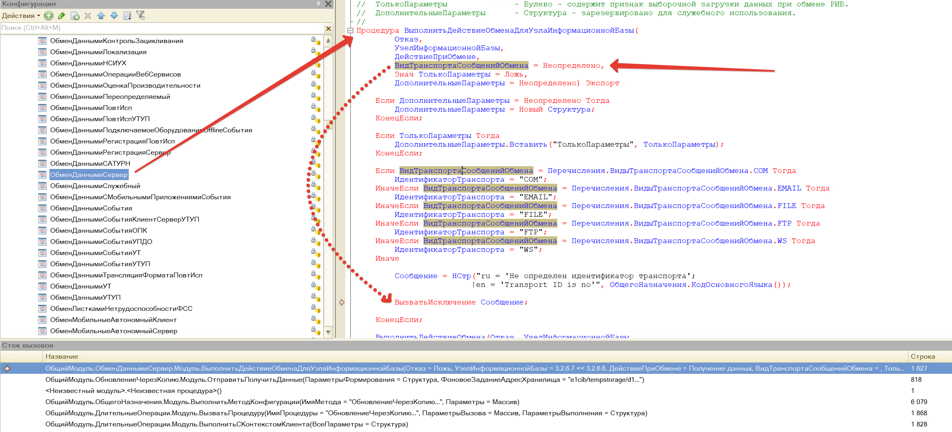Image resolution: width=952 pixels, height=432 pixels.
Task: Select call stack row ВызватьПроцедуру
Action: [476, 413]
